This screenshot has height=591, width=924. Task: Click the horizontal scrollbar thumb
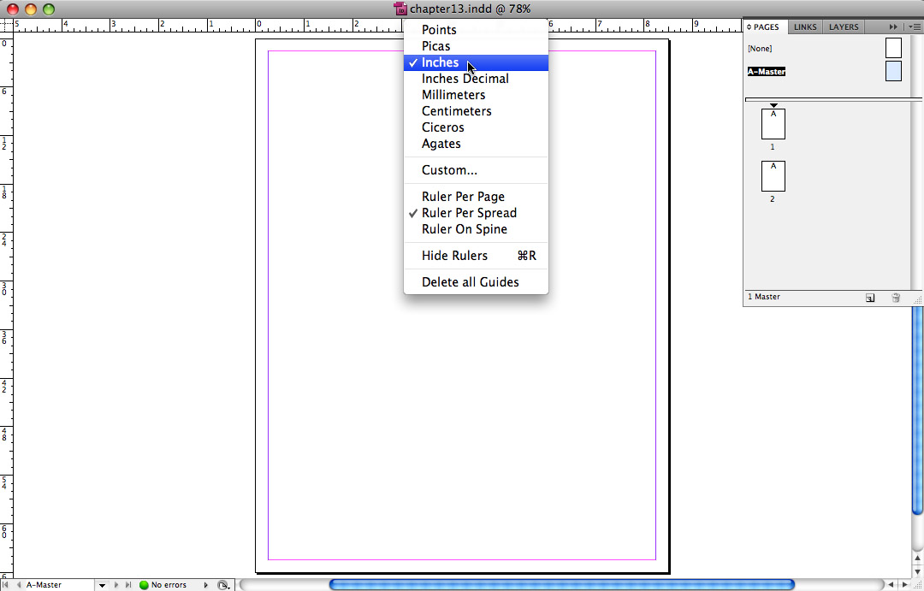point(561,585)
